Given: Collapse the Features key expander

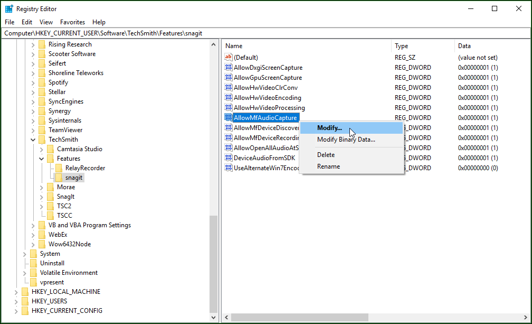Looking at the screenshot, I should pos(42,159).
